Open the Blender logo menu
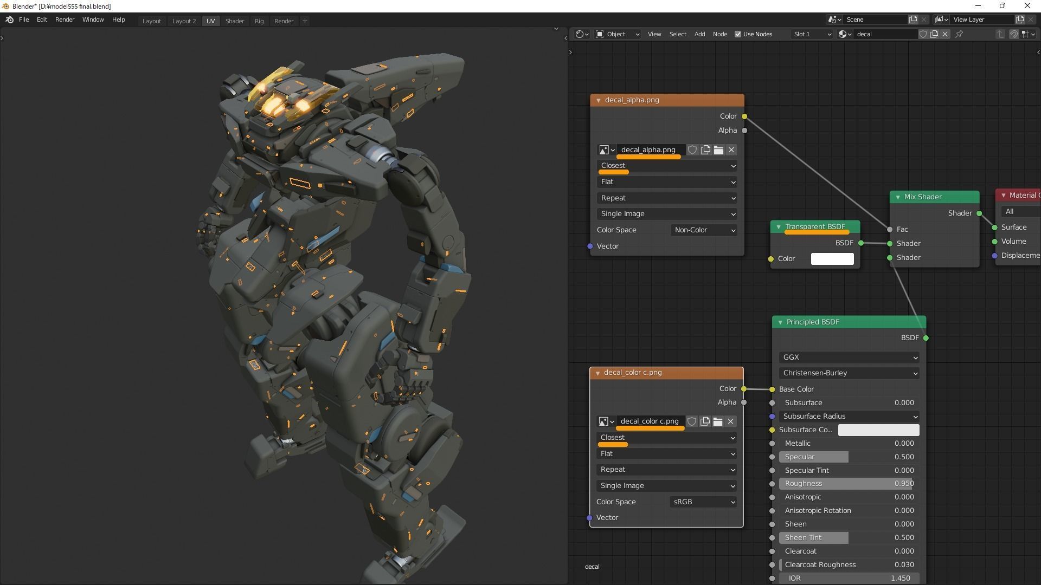1041x585 pixels. coord(9,19)
